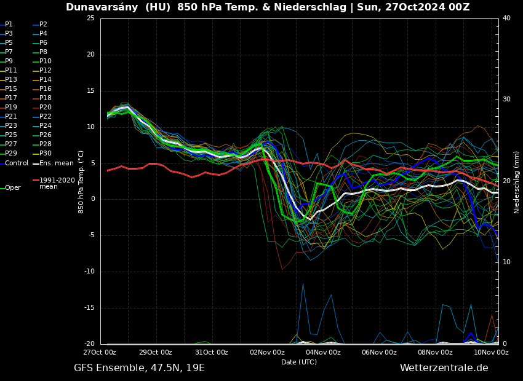Click the 10Nov 00z axis label

click(491, 353)
